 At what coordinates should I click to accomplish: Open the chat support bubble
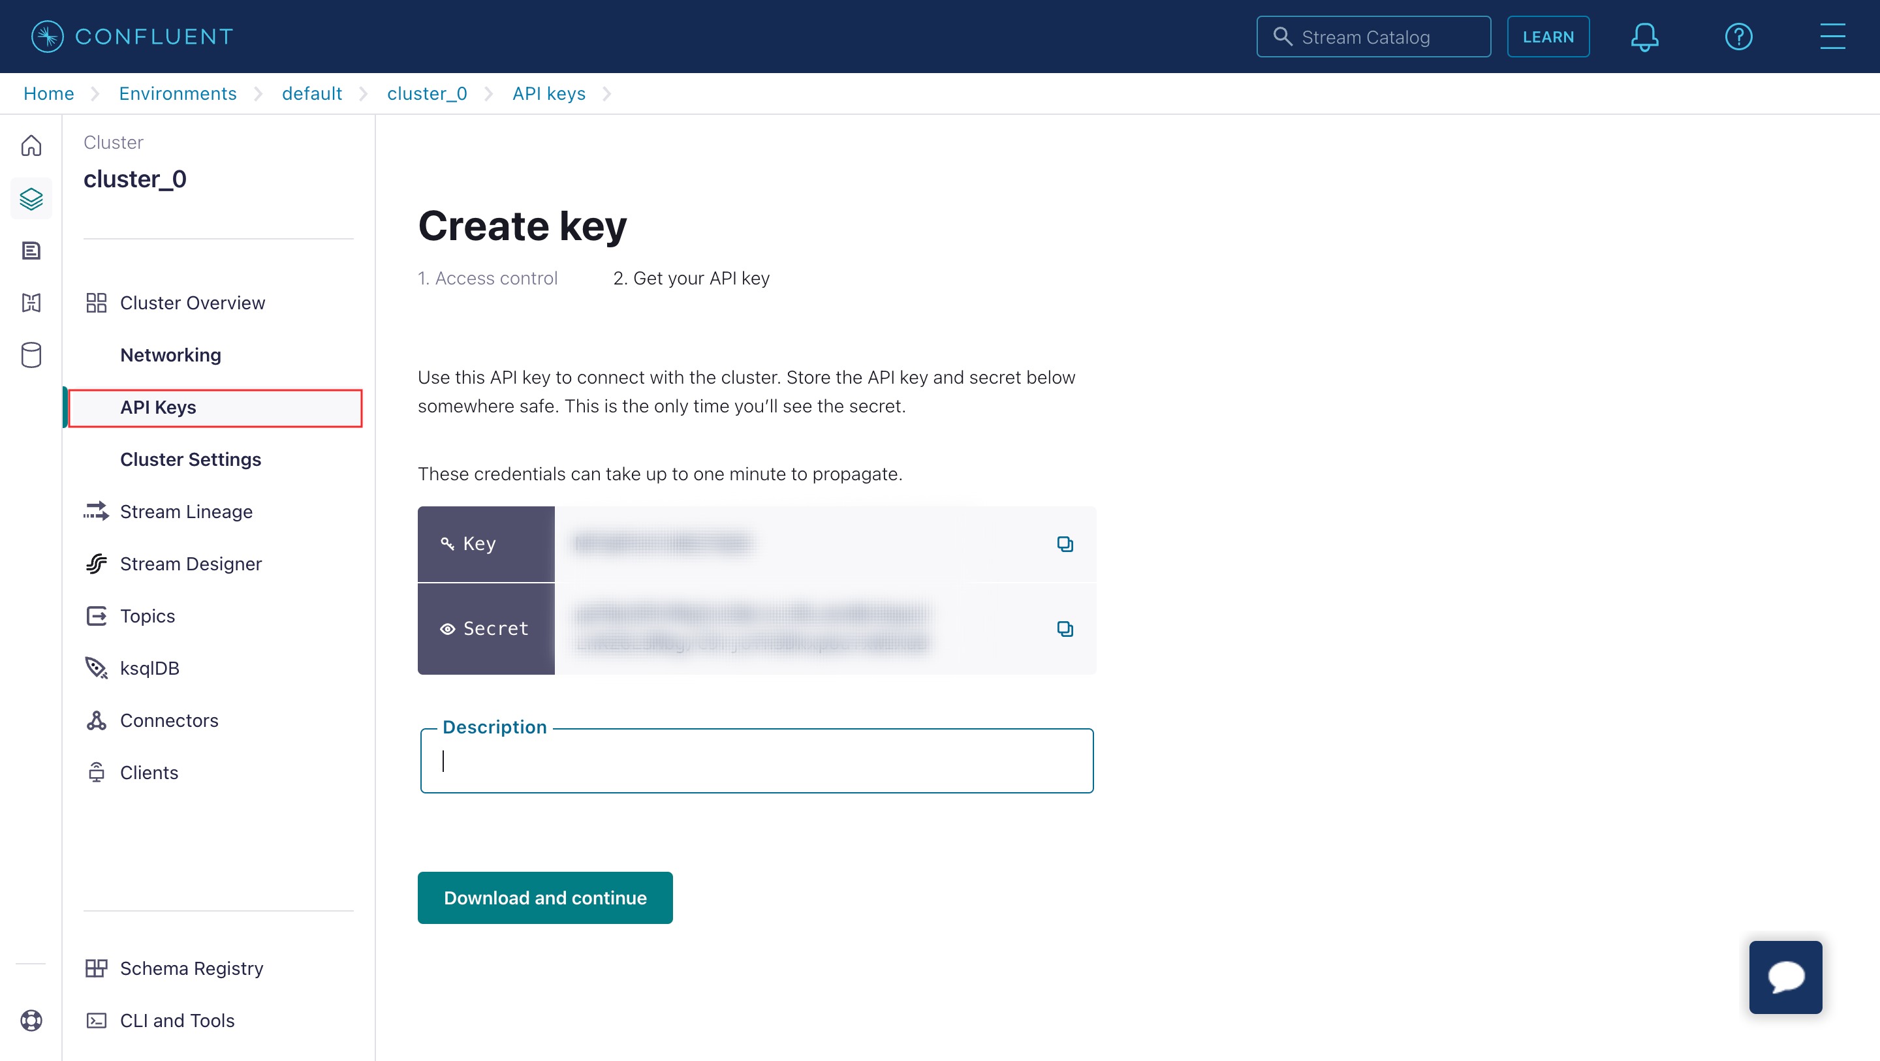pos(1785,977)
